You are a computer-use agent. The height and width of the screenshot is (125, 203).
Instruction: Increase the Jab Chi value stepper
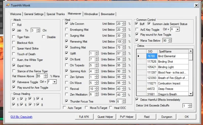click(x=38, y=29)
